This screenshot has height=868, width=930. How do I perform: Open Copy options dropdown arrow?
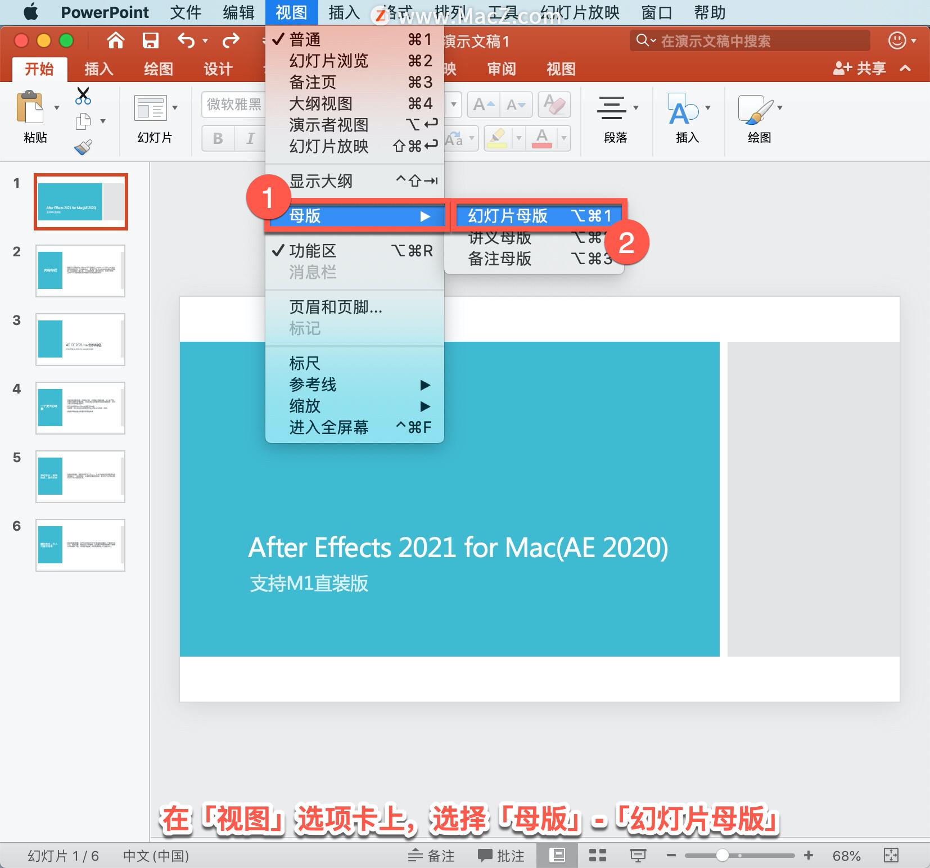click(103, 121)
